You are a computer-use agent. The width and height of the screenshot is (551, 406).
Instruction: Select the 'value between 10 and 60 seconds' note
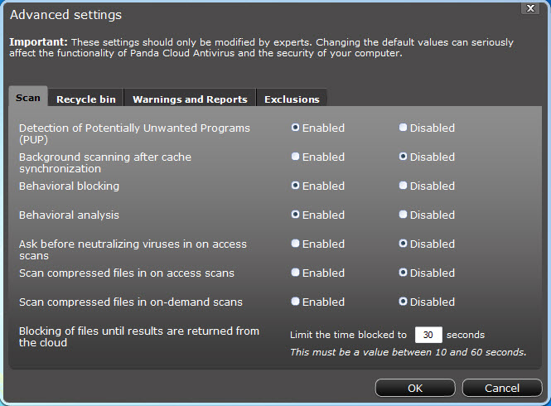[408, 352]
